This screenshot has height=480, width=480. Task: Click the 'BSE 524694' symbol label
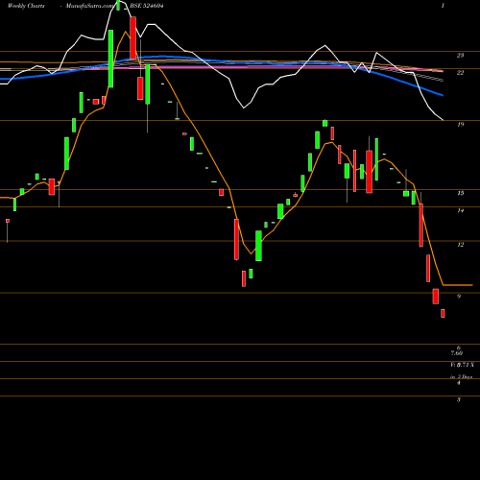(147, 6)
